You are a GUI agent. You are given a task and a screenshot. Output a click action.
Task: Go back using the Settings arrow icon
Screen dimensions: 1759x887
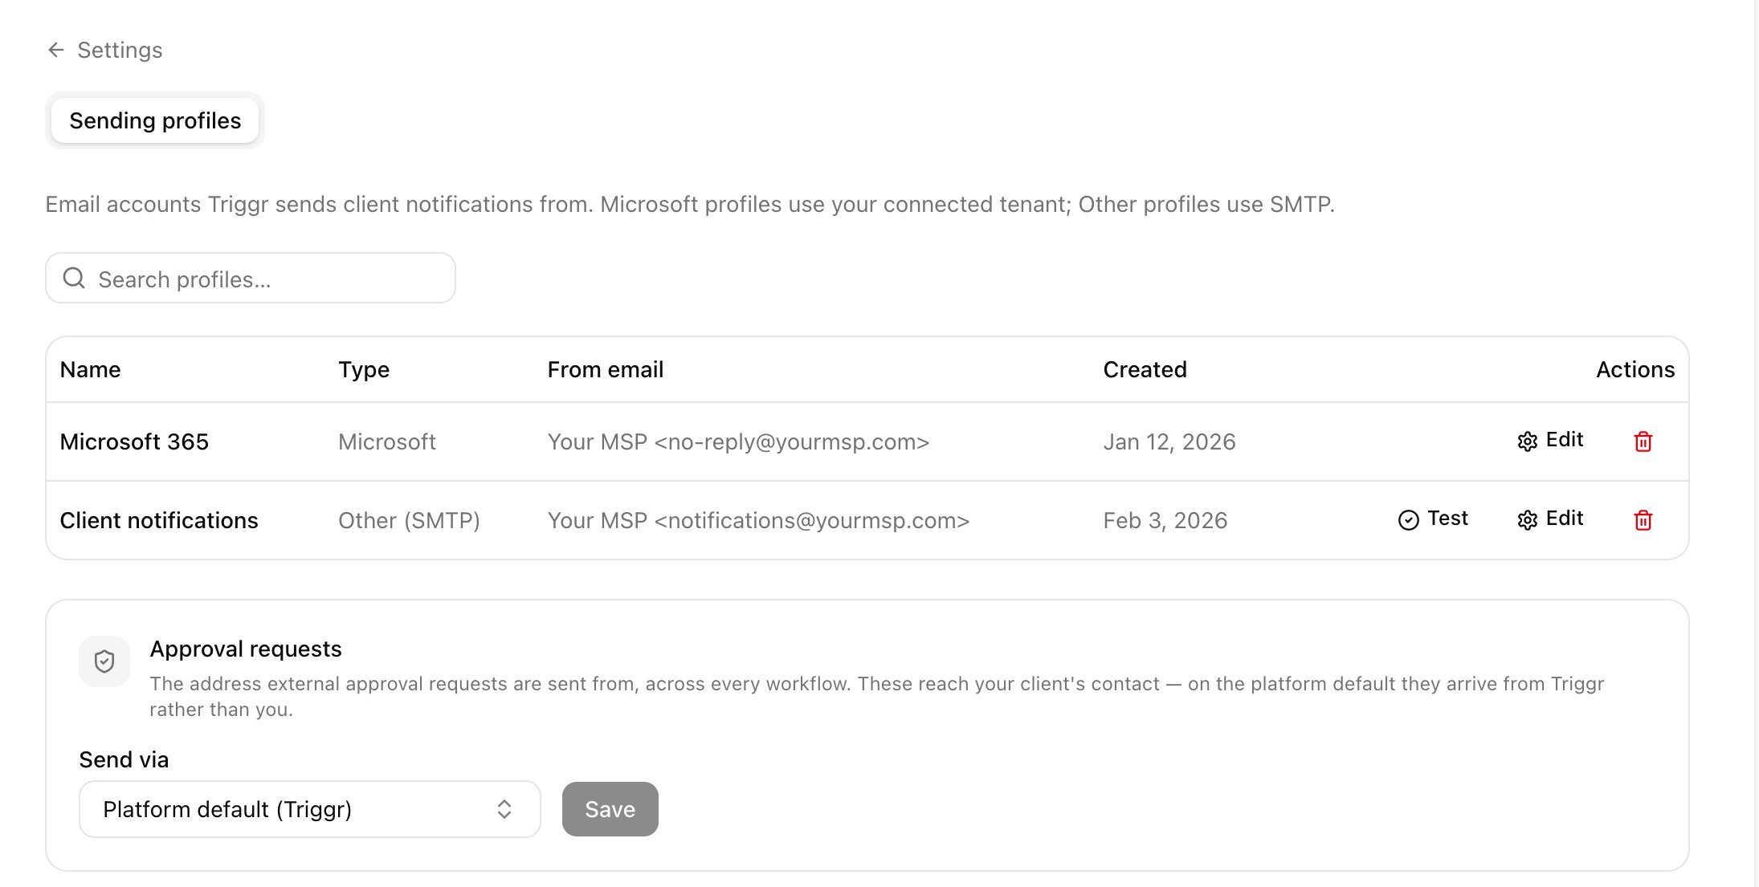point(55,50)
